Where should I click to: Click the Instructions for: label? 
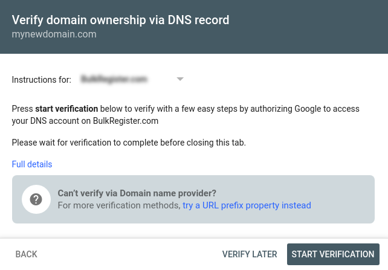(x=41, y=80)
